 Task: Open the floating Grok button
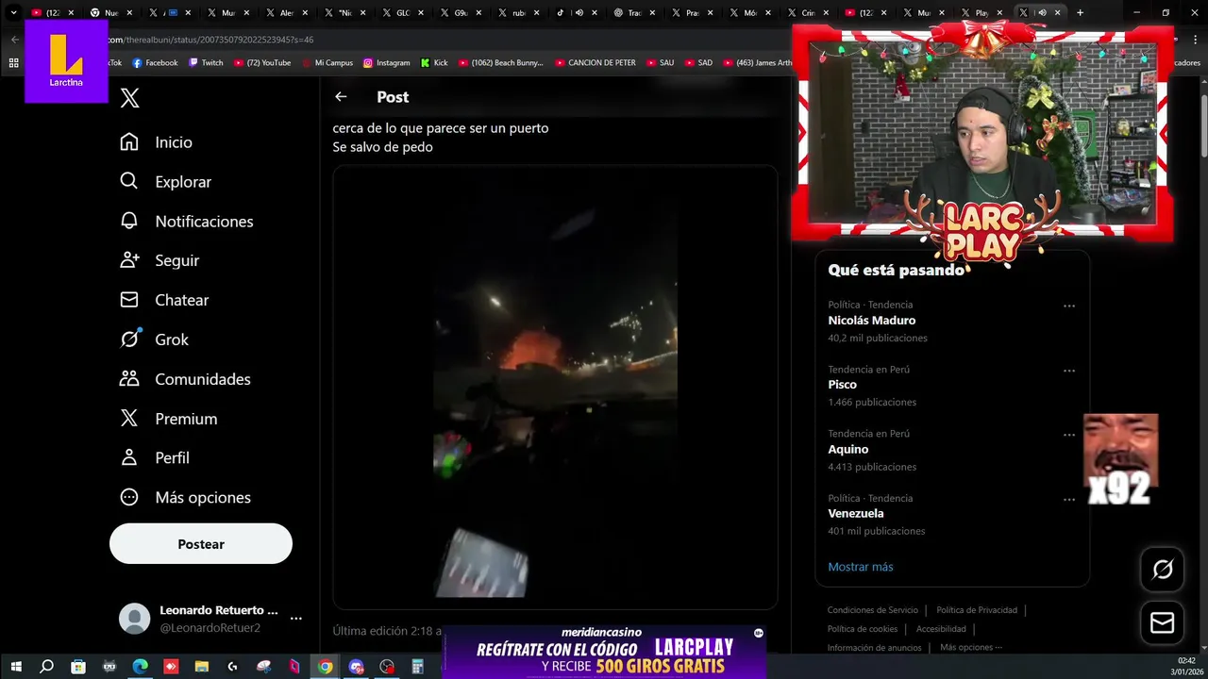coord(1163,569)
